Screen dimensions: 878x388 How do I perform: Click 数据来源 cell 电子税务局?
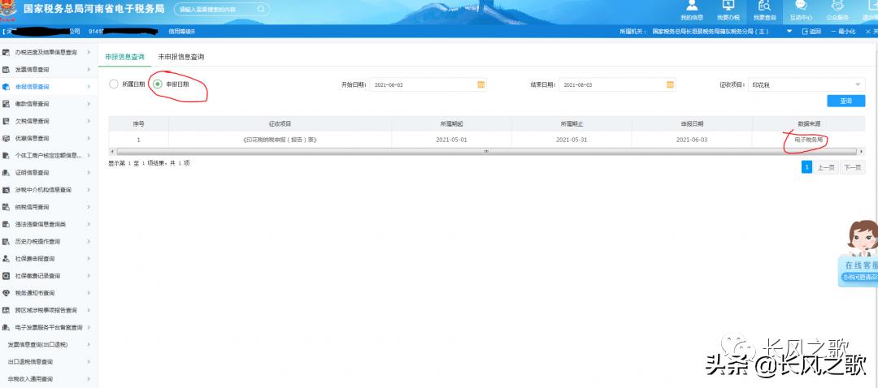click(809, 140)
